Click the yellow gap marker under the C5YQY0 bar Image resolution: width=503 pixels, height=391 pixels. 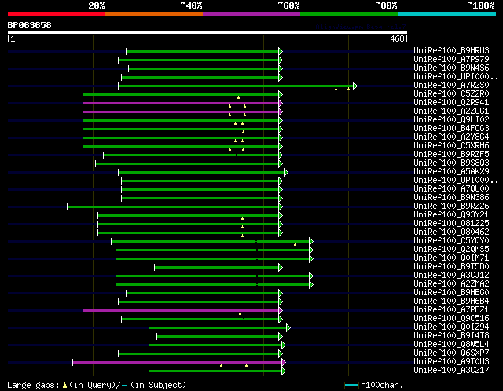296,244
